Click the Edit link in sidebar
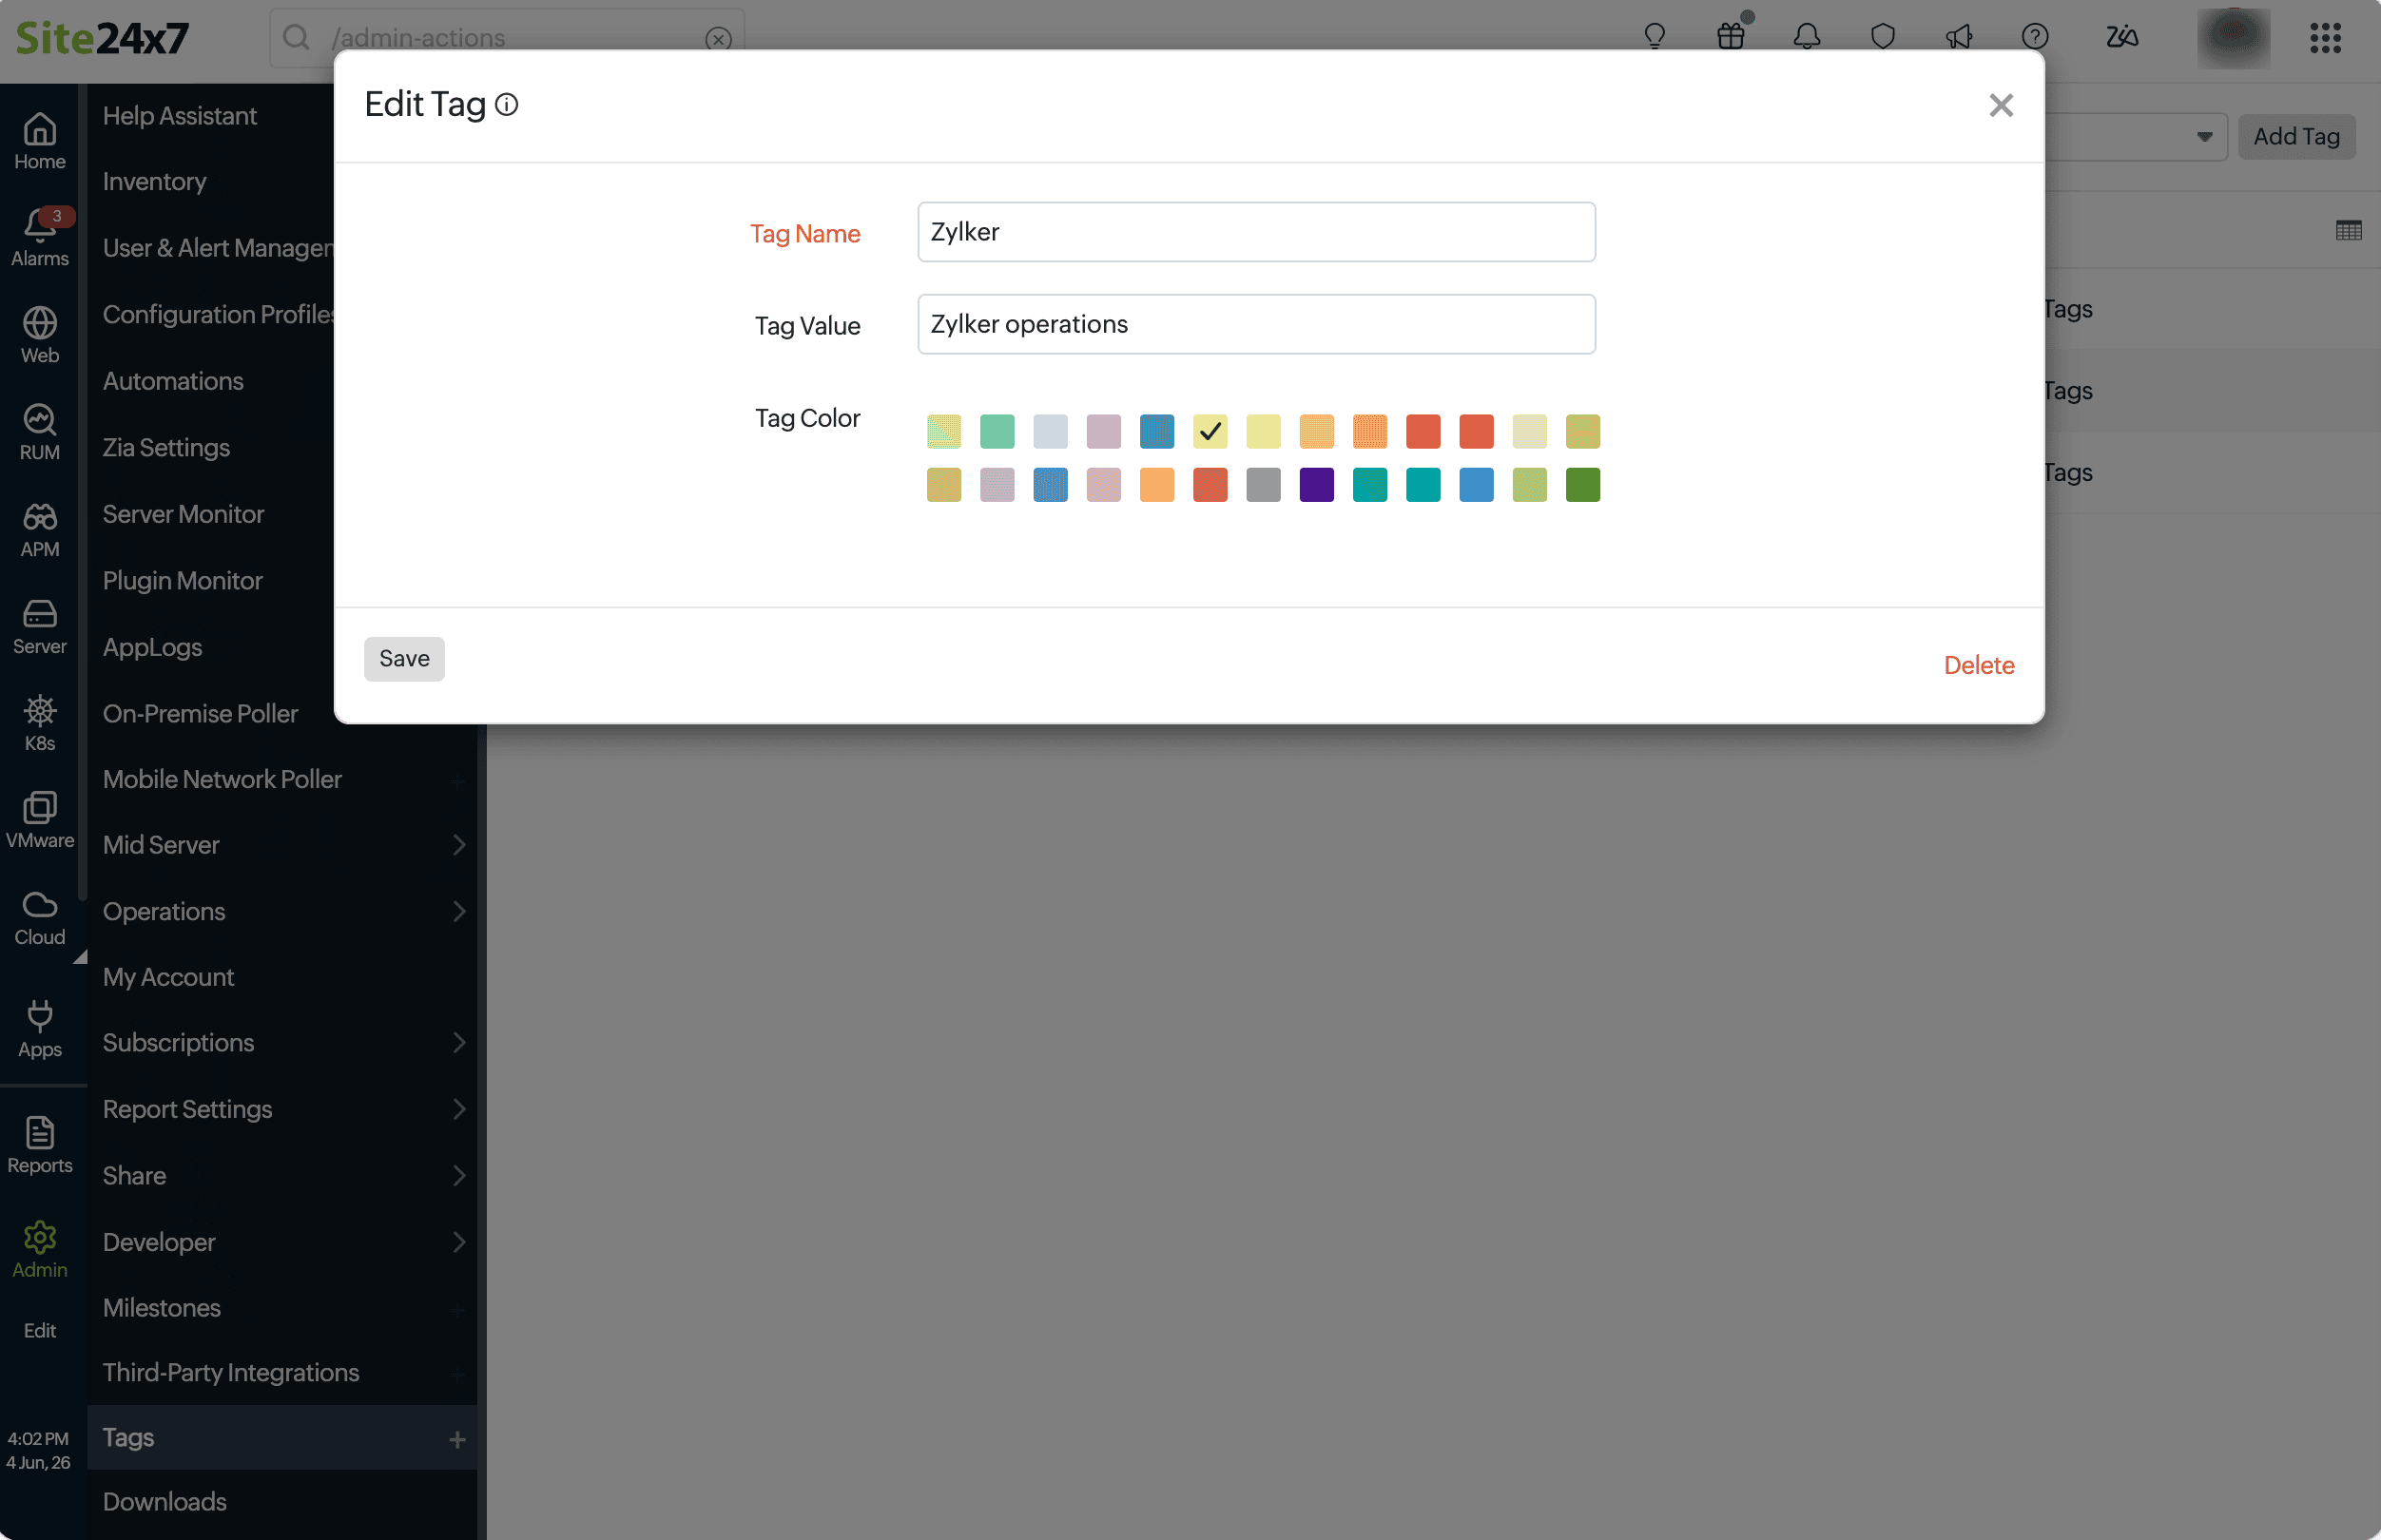This screenshot has width=2381, height=1540. point(40,1331)
